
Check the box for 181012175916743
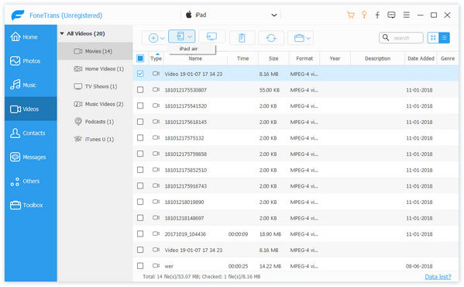tap(140, 185)
